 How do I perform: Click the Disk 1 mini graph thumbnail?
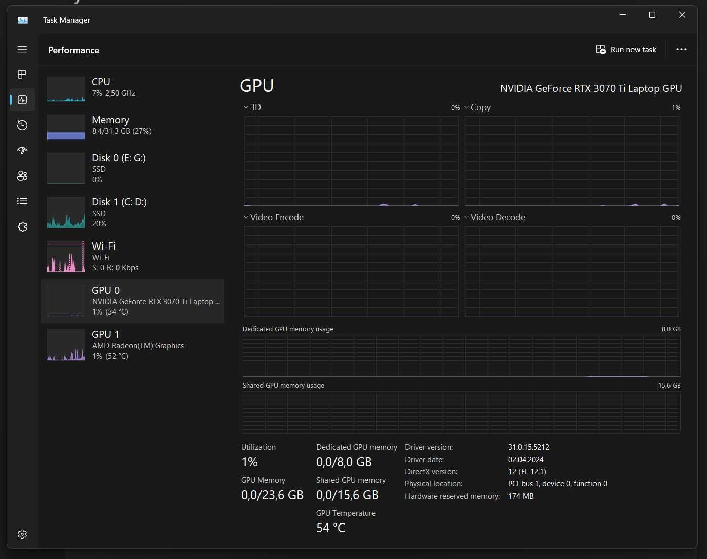coord(66,213)
